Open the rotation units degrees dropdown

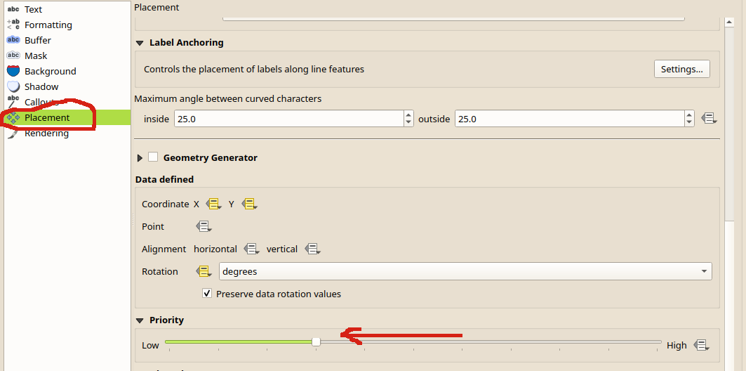pos(465,271)
